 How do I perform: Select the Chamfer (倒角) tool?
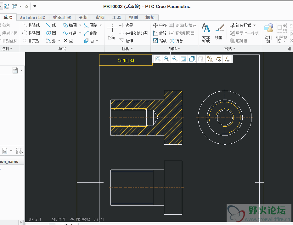tap(91, 33)
